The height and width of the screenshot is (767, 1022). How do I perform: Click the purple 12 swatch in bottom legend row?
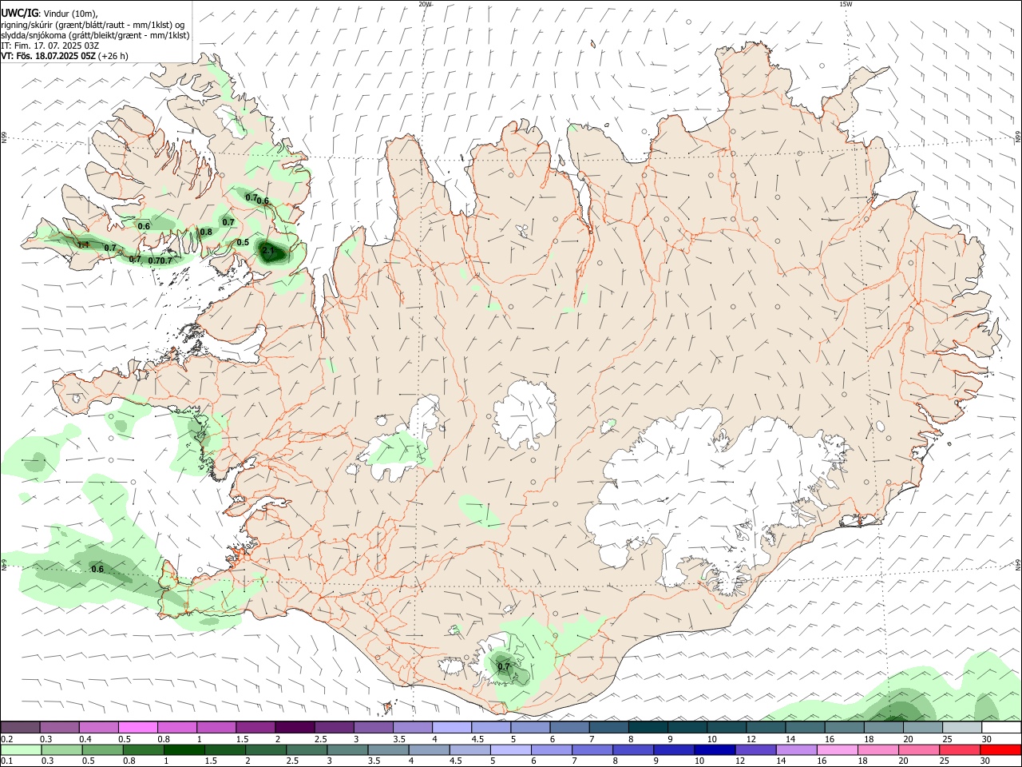[755, 750]
